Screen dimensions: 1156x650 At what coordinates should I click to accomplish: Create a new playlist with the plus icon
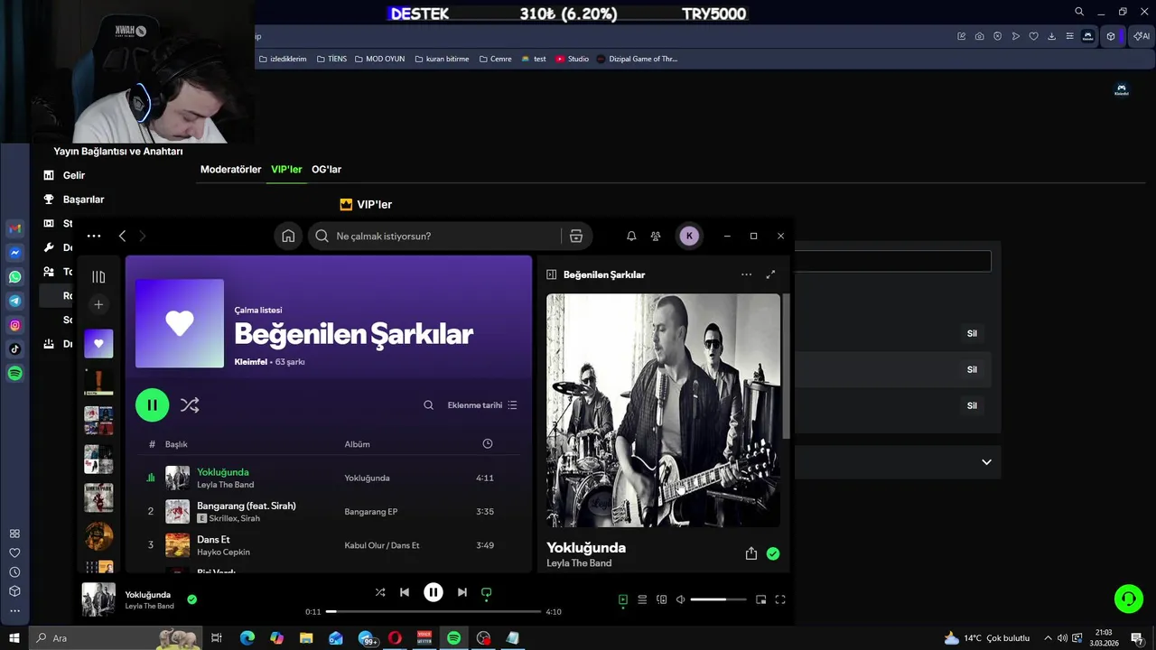pyautogui.click(x=98, y=305)
